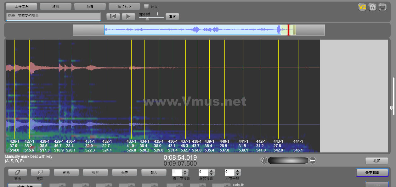Switch to 频谱 spectrum view

[x=90, y=6]
